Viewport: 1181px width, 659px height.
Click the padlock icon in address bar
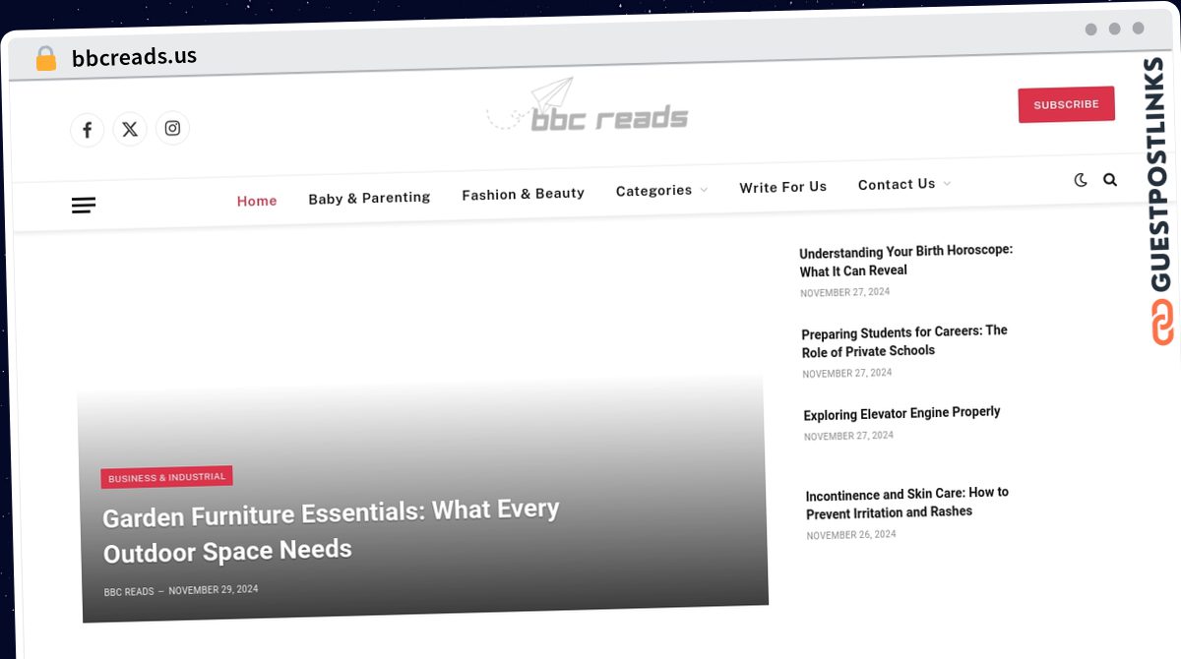[x=45, y=59]
